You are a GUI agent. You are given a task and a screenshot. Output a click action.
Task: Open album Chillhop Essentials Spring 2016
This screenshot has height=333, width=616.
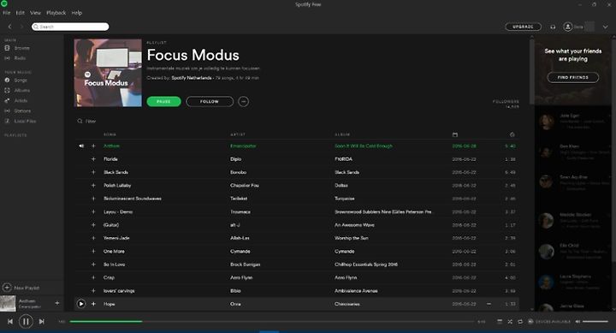point(366,265)
